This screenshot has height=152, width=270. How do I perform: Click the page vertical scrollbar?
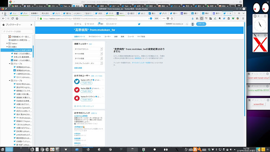click(244, 69)
